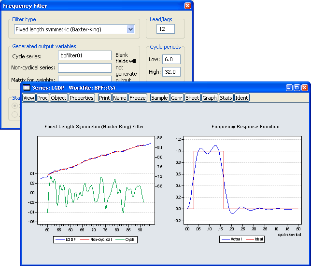Screen dimensions: 311x266
Task: Click the Object toolbar button
Action: click(x=58, y=98)
